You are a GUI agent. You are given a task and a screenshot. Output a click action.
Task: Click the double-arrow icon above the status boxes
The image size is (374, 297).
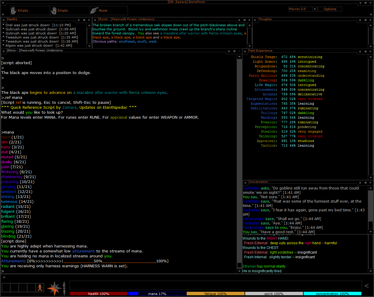click(4, 277)
